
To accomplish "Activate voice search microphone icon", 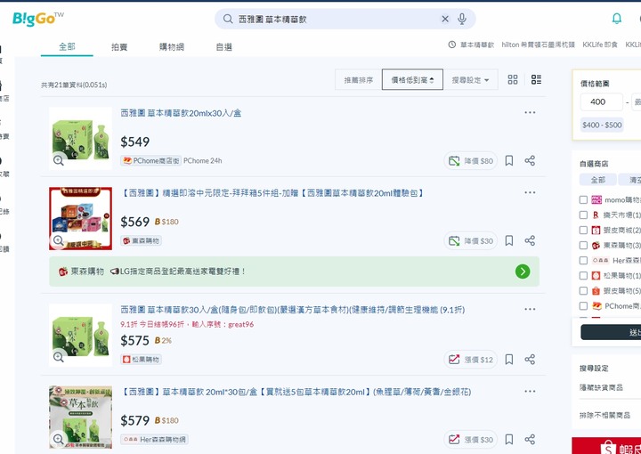I will (462, 19).
